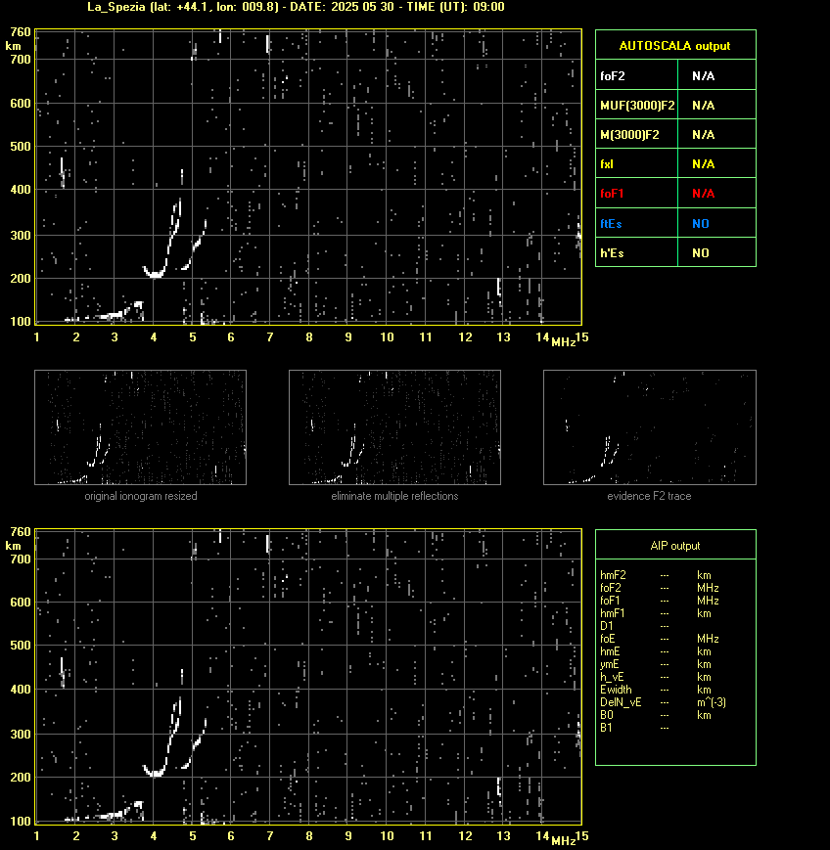Click the blue ftEs label
This screenshot has height=850, width=830.
tap(611, 223)
